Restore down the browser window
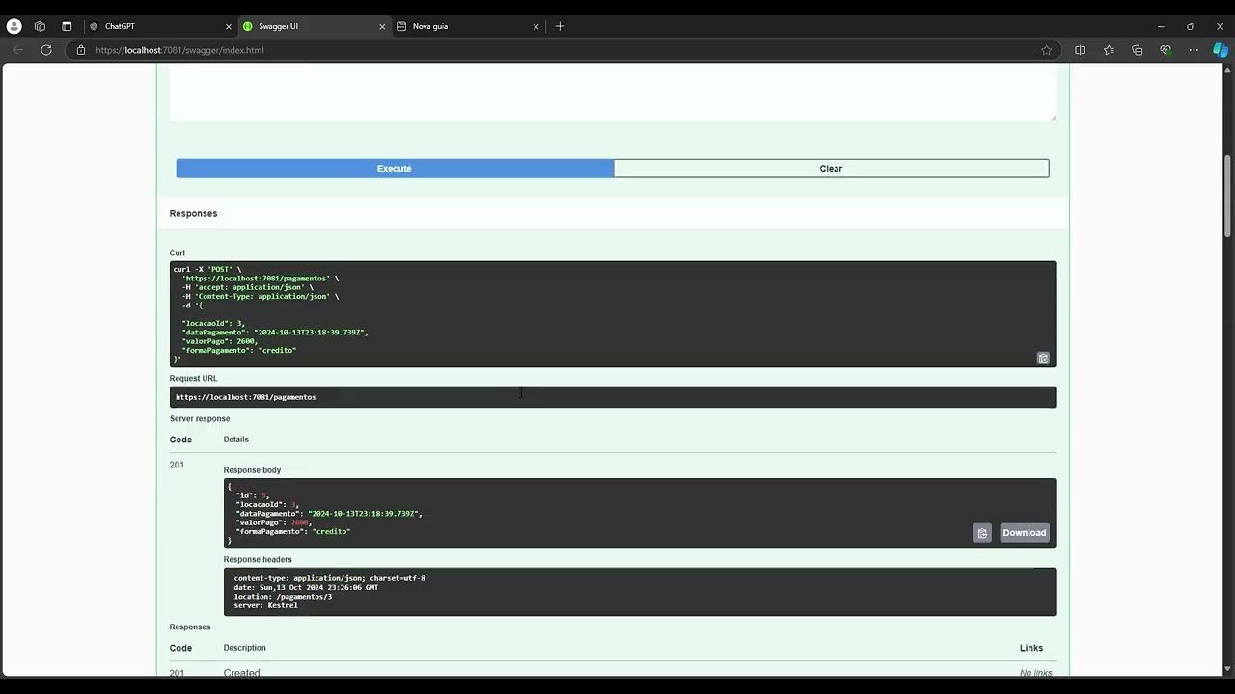 (x=1190, y=26)
